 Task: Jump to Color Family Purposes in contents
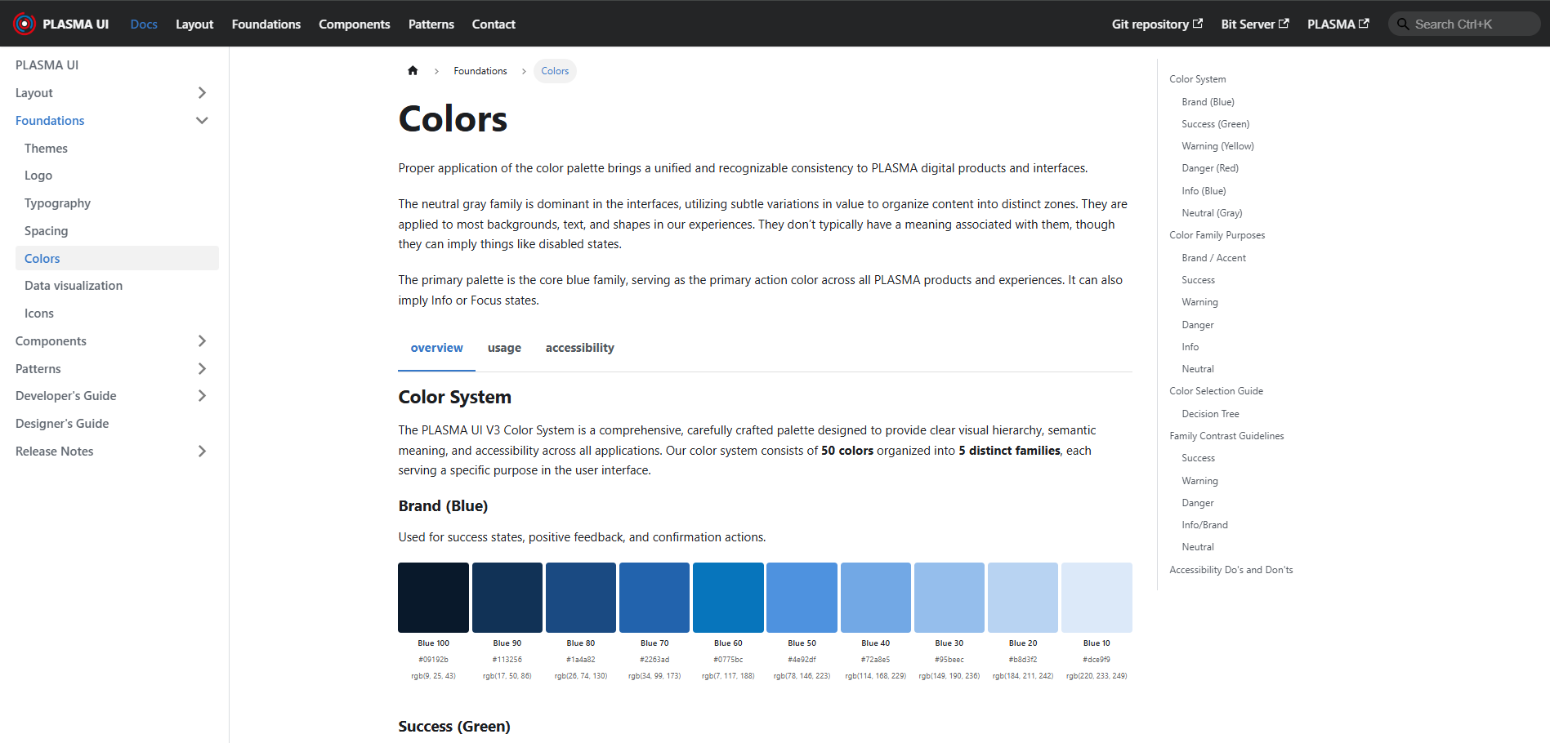[x=1217, y=235]
